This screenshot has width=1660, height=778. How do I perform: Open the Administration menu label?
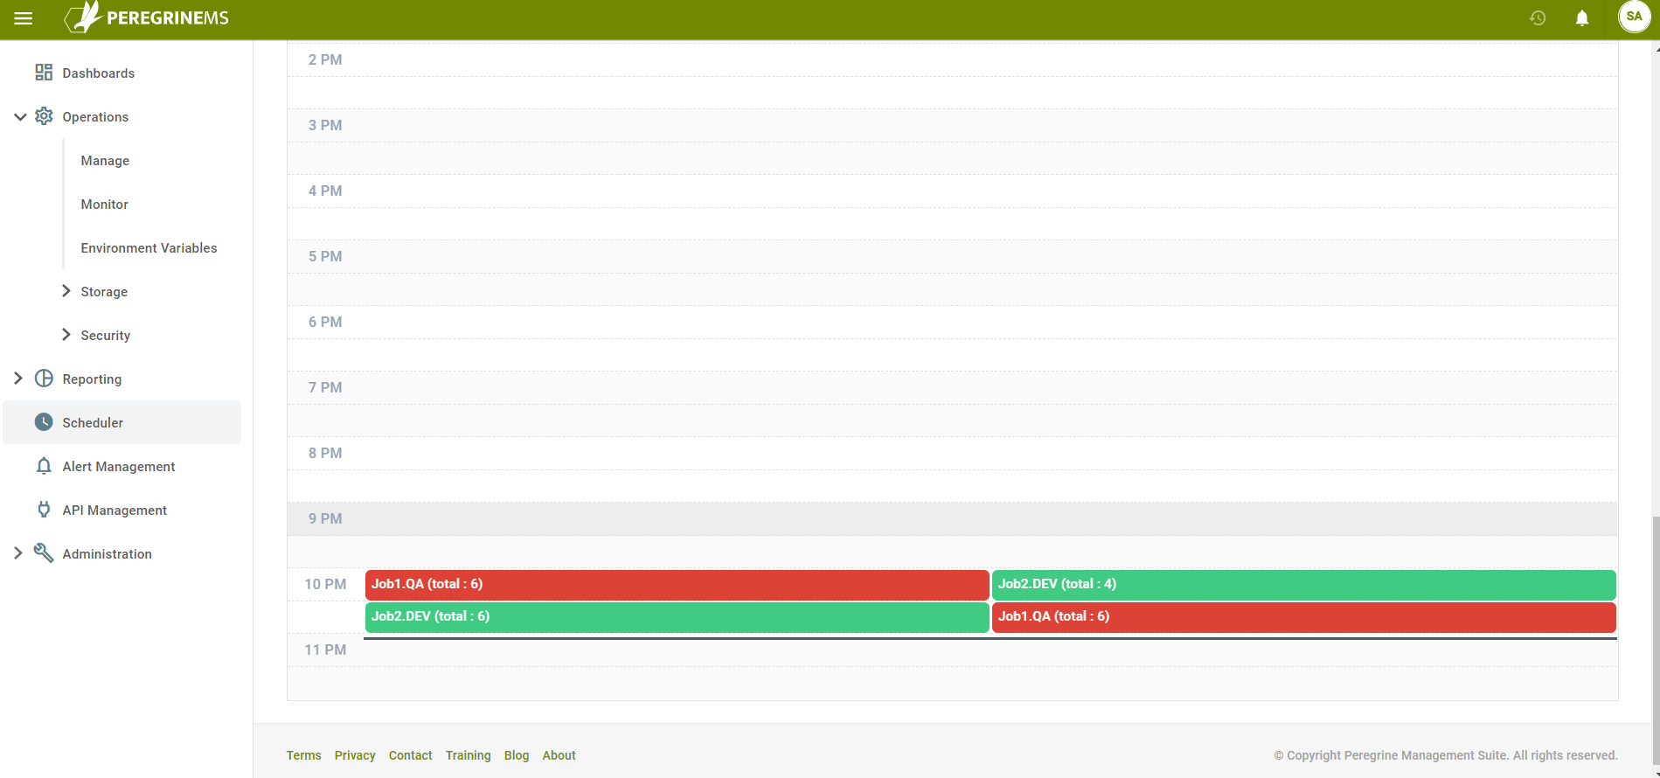pyautogui.click(x=108, y=554)
